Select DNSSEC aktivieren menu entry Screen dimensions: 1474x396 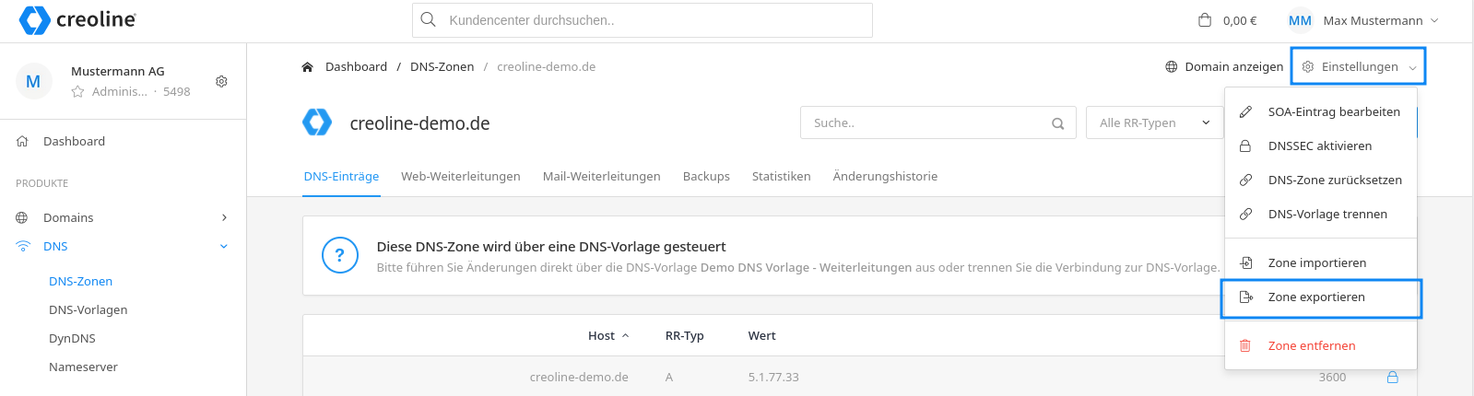(x=1321, y=146)
